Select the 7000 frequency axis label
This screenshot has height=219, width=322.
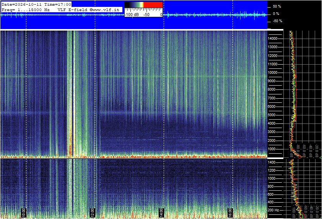click(x=272, y=98)
